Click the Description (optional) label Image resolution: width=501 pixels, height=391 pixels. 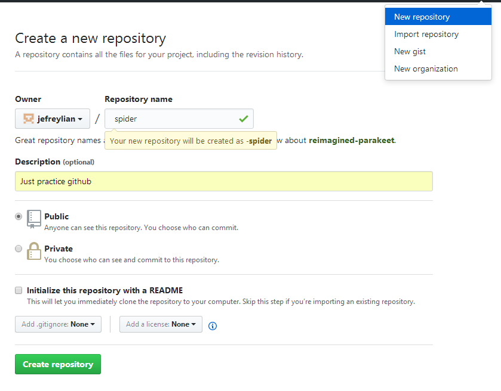click(54, 162)
